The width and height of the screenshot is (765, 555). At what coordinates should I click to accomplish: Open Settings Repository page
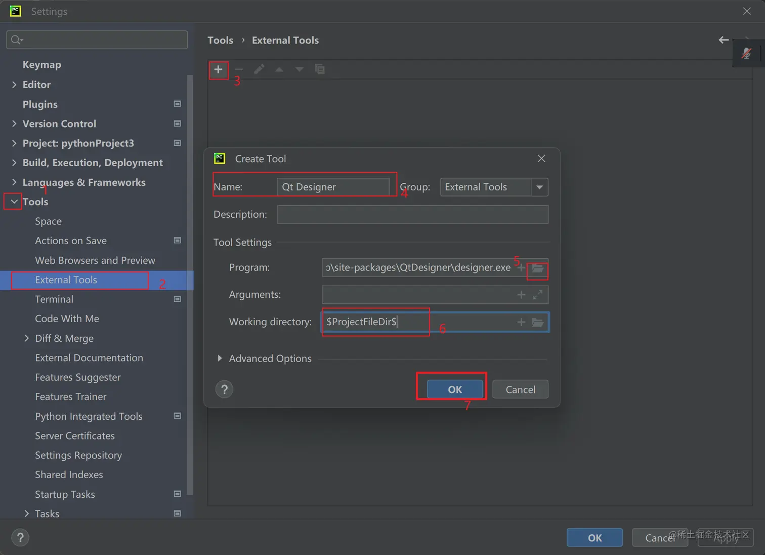[x=78, y=455]
